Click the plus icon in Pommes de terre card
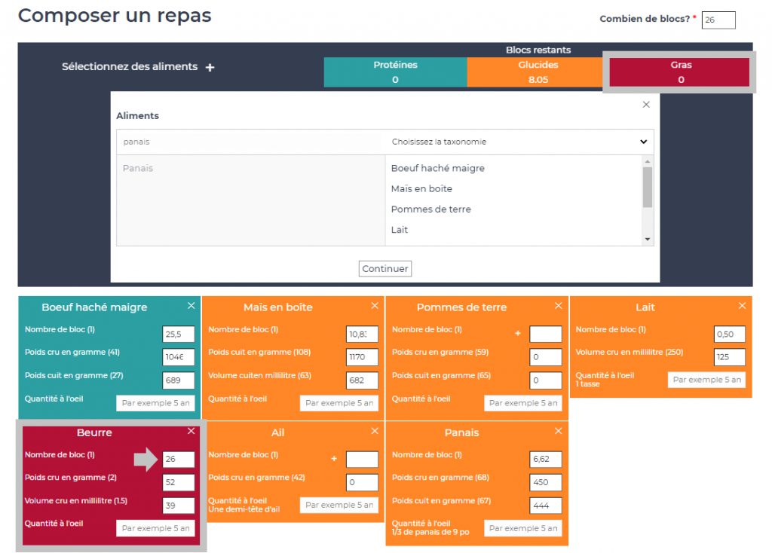Viewport: 772px width, 553px height. coord(518,333)
